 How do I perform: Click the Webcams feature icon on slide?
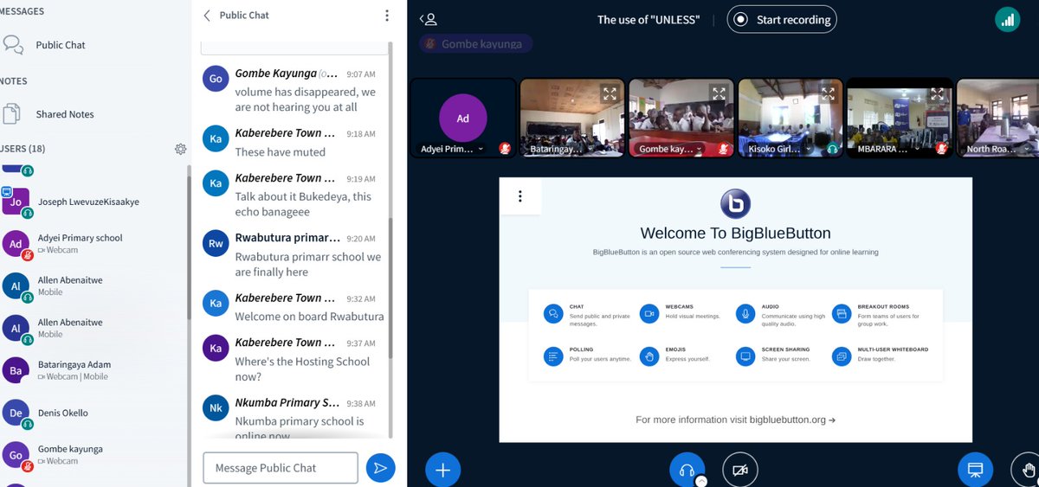[649, 313]
